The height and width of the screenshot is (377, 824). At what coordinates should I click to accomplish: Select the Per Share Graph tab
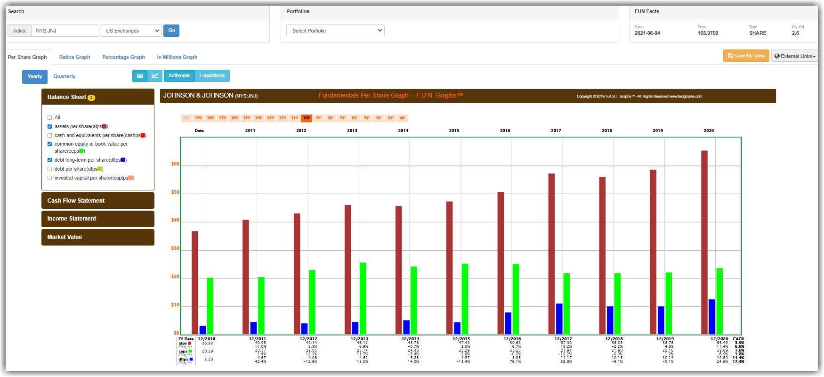[27, 57]
